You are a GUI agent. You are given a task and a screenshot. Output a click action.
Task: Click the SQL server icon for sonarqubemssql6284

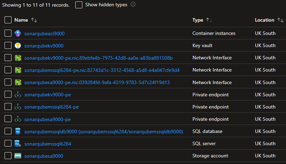point(18,143)
